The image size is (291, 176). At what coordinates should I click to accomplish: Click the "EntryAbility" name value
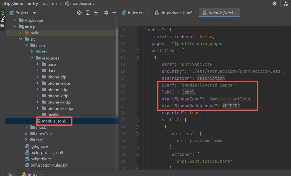pyautogui.click(x=197, y=64)
